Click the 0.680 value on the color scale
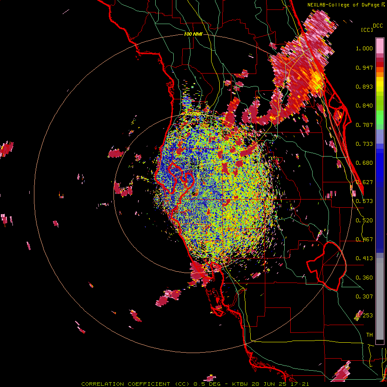The image size is (387, 387). click(364, 163)
